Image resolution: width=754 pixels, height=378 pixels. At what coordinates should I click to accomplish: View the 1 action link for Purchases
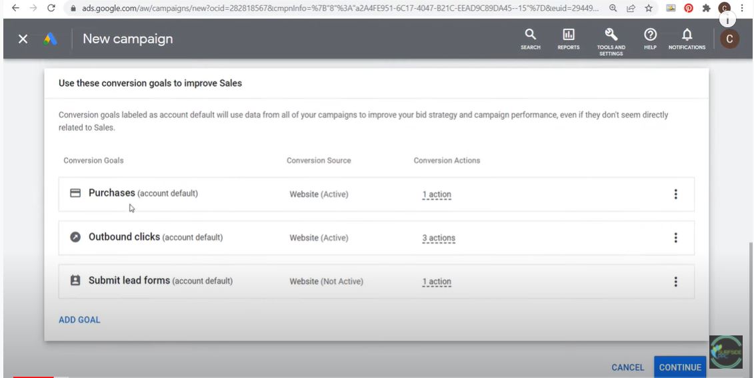(x=437, y=194)
